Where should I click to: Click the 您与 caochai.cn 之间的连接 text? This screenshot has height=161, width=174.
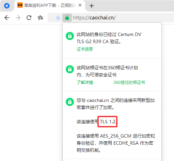tap(115, 104)
